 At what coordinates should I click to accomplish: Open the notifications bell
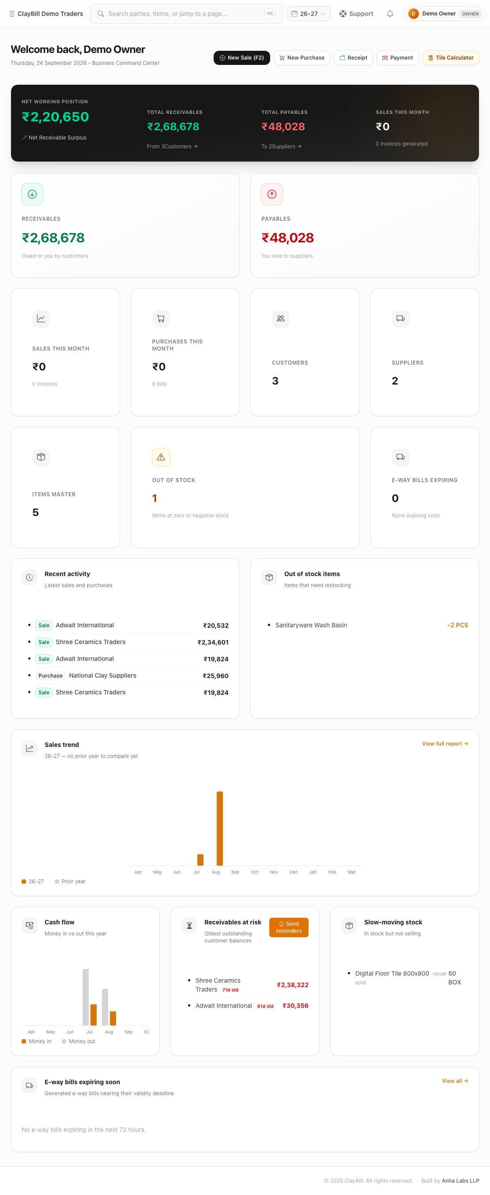click(x=390, y=14)
